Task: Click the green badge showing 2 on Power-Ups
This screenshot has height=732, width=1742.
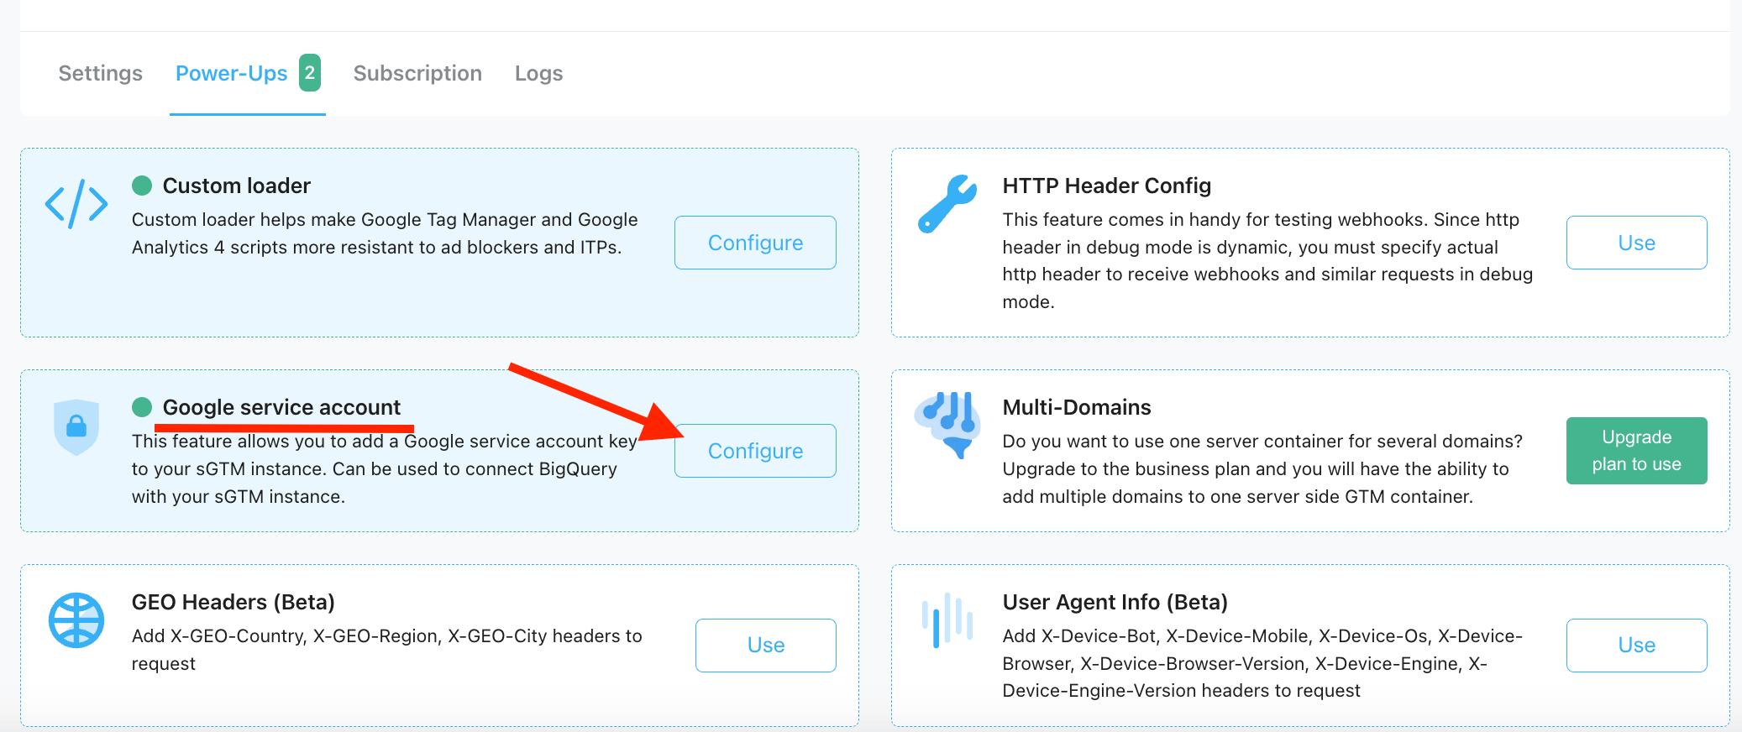Action: (x=310, y=73)
